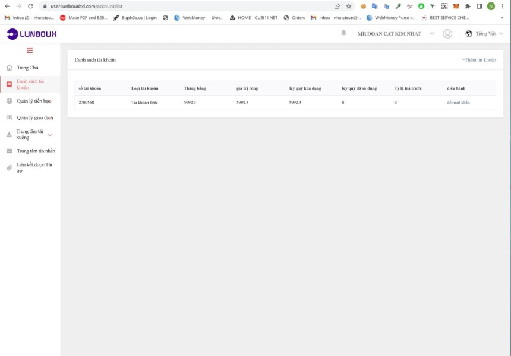Open the Tiếng Việt language dropdown
The image size is (511, 356).
pos(484,33)
